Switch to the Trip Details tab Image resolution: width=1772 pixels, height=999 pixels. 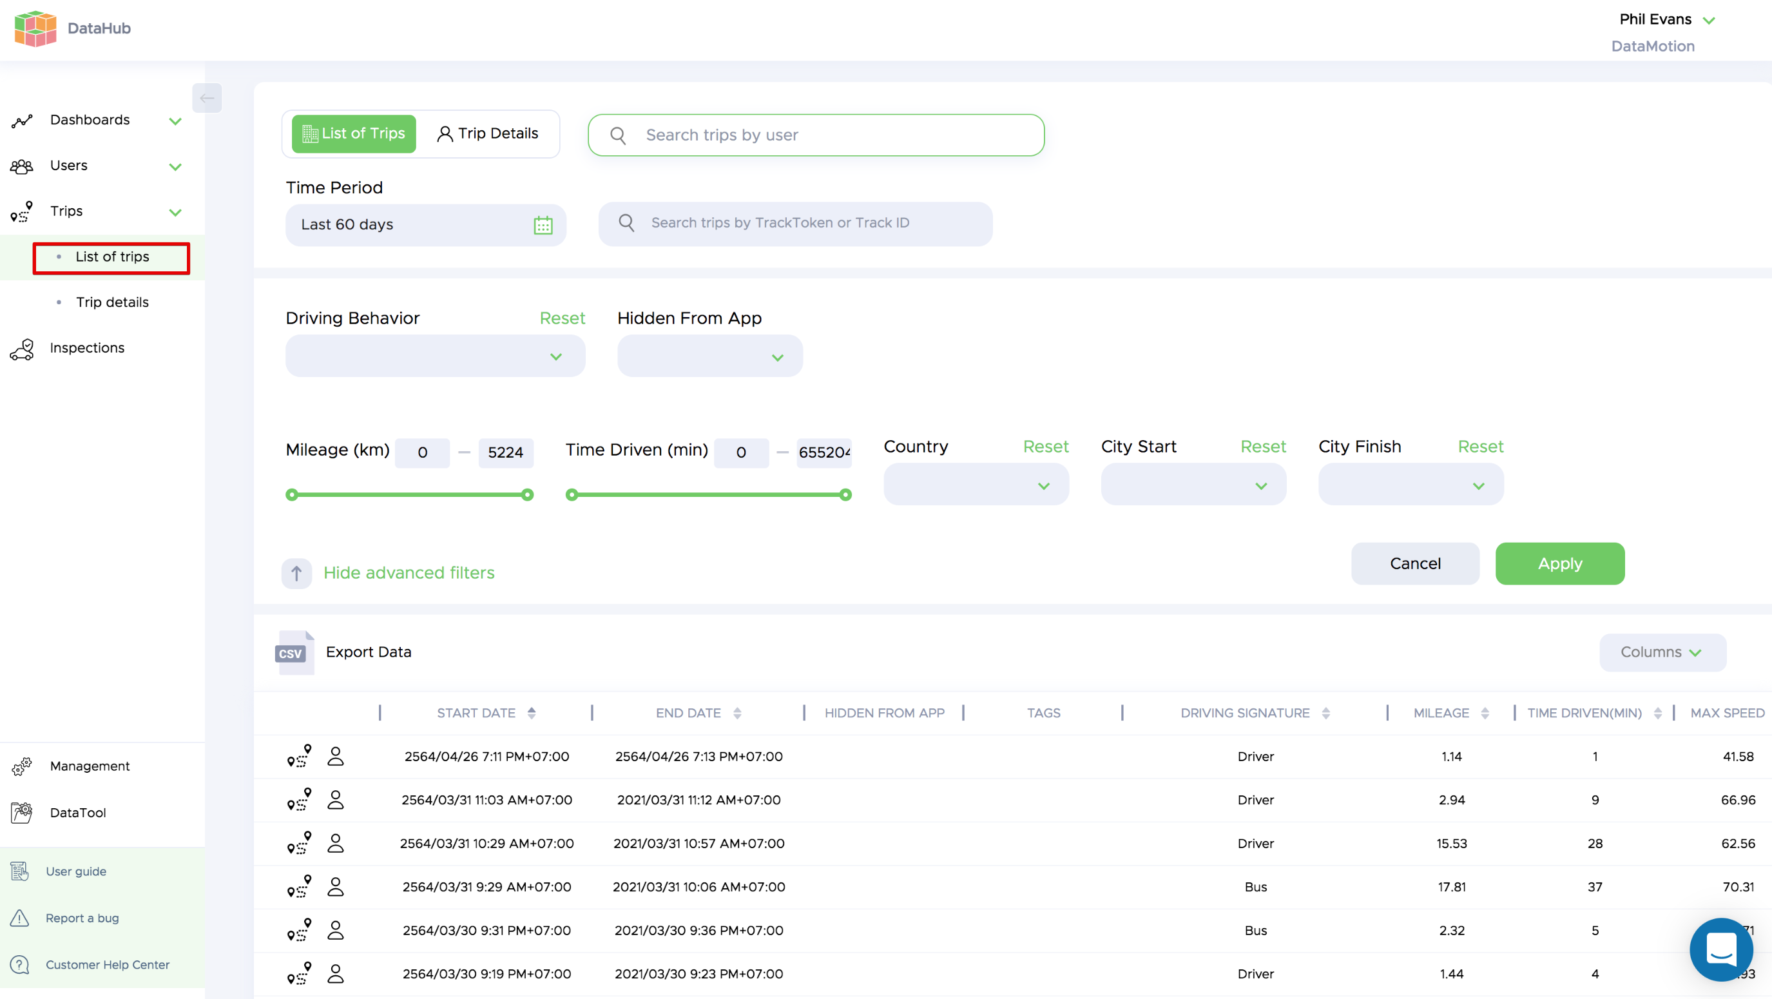[488, 133]
